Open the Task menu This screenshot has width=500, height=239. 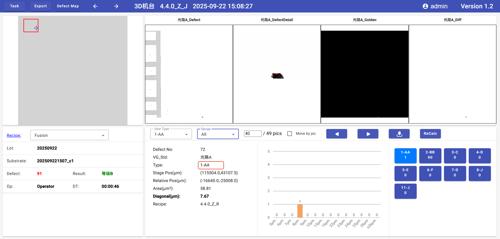pyautogui.click(x=15, y=6)
